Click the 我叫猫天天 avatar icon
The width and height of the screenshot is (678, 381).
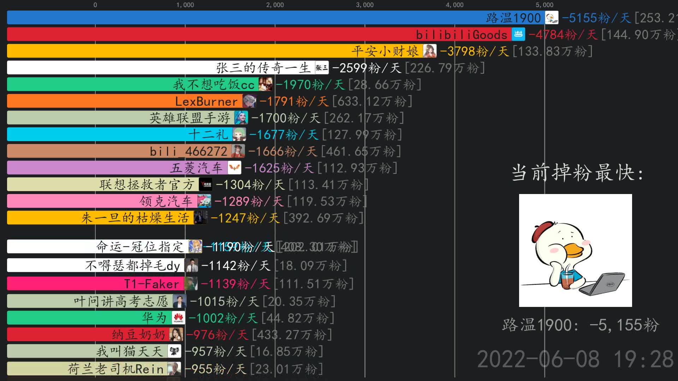174,351
